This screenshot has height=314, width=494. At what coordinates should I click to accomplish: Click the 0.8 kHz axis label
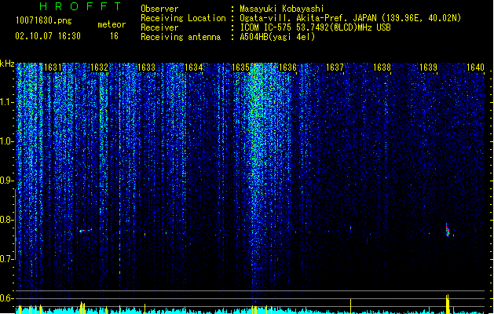6,220
